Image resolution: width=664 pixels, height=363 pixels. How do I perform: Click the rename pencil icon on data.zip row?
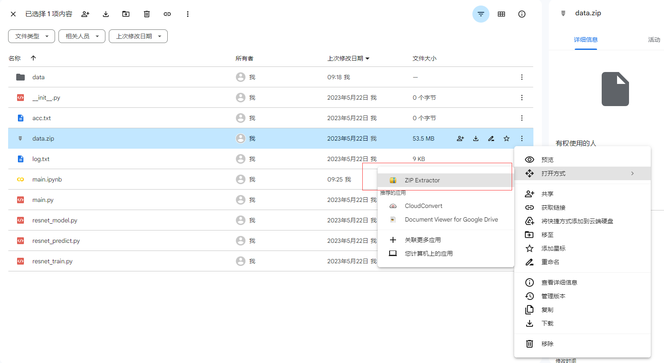coord(491,138)
